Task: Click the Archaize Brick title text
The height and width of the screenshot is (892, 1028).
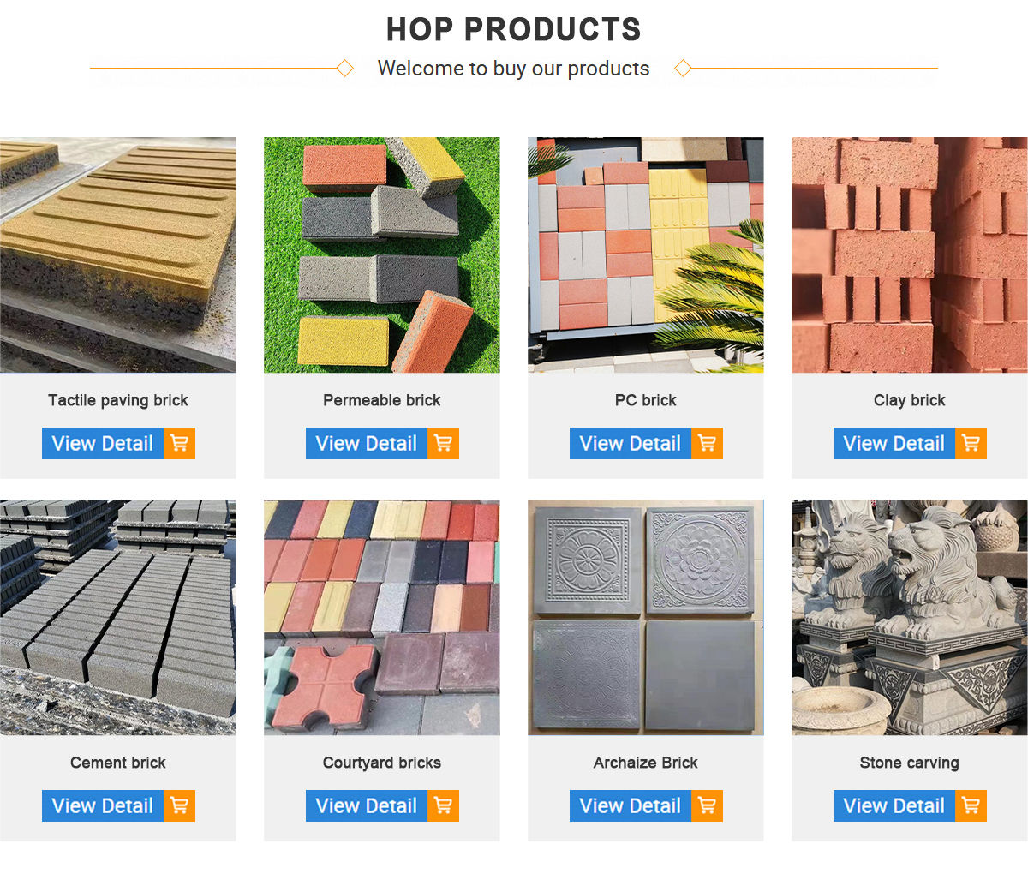Action: click(x=645, y=763)
